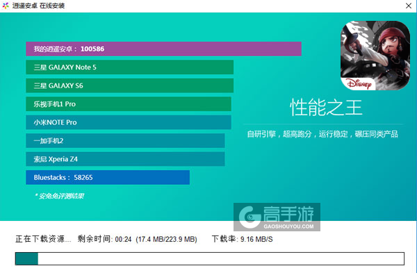Click the 下载率 9.16 MB/S label
417x273 pixels.
pos(242,239)
